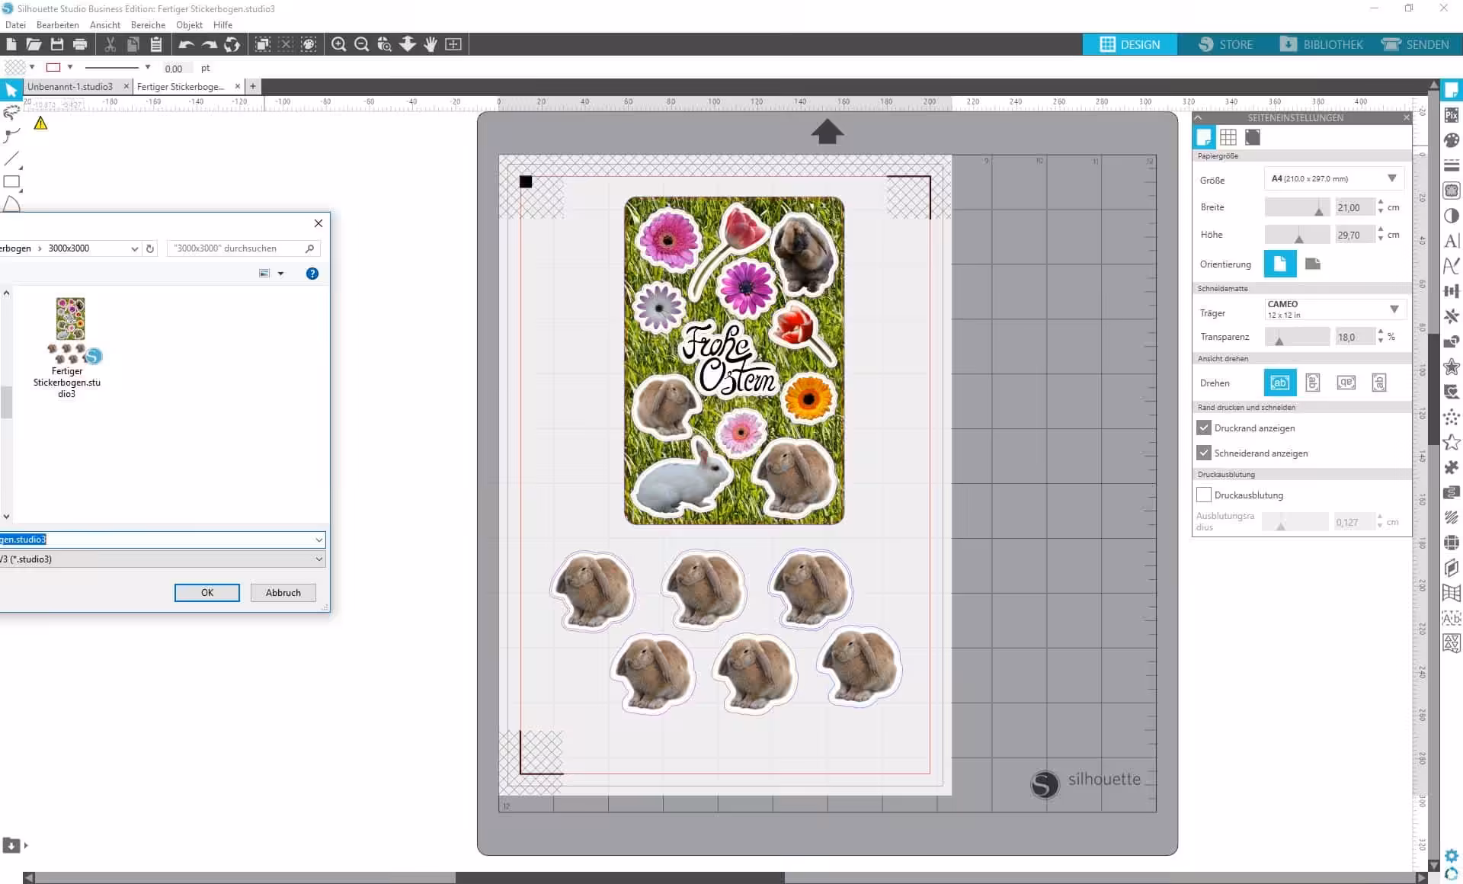
Task: Click the Abbruch button
Action: [x=283, y=593]
